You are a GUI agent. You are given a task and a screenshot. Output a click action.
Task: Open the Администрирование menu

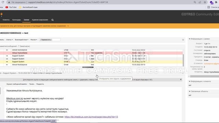click(40, 20)
